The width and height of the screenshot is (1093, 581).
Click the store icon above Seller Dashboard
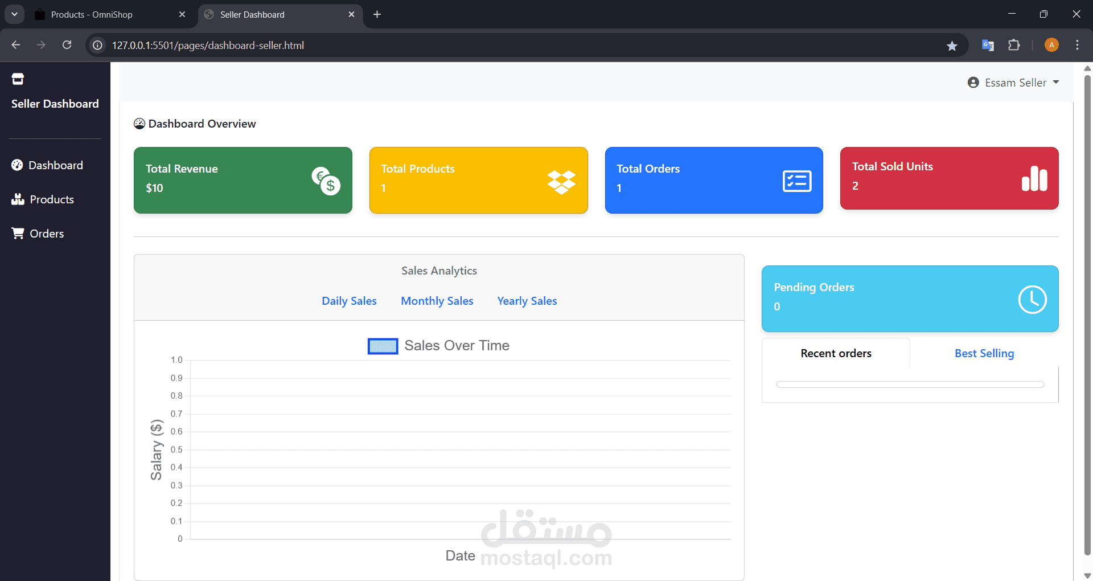coord(18,79)
